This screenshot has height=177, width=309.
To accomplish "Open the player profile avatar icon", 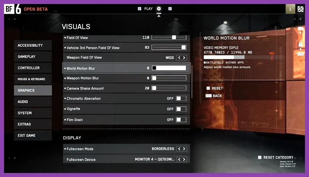I will tap(301, 9).
